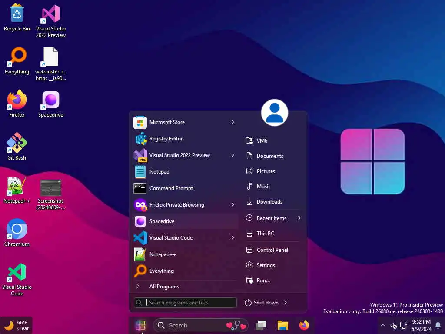Image resolution: width=445 pixels, height=334 pixels.
Task: Open the Firefox desktop shortcut
Action: pos(17,104)
